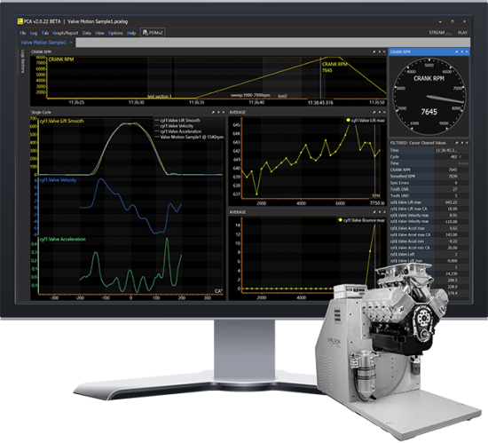Close the Single Cycle panel
Screen dimensions: 488x443
(x=223, y=112)
